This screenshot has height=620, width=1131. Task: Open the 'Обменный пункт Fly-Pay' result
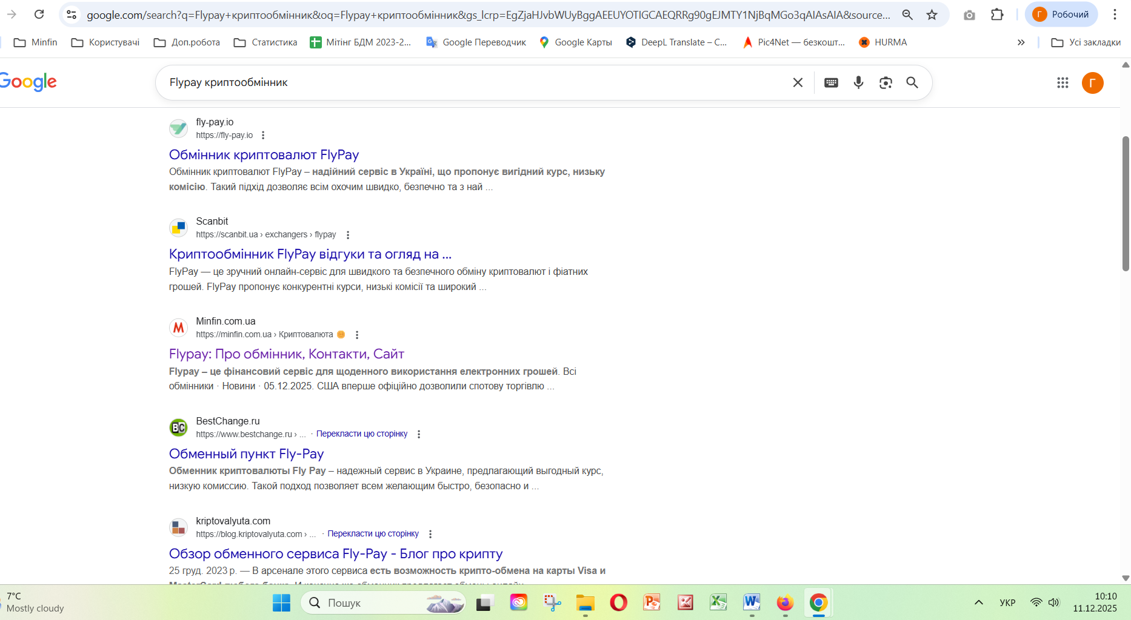point(246,454)
